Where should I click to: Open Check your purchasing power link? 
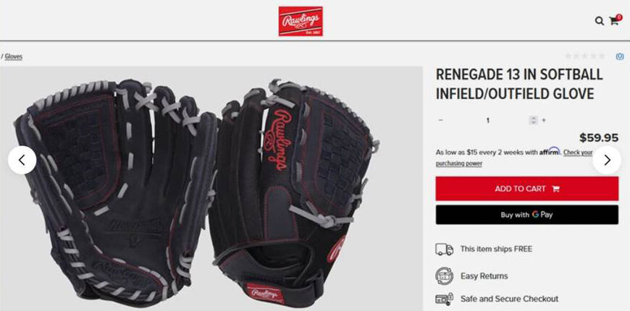point(514,158)
